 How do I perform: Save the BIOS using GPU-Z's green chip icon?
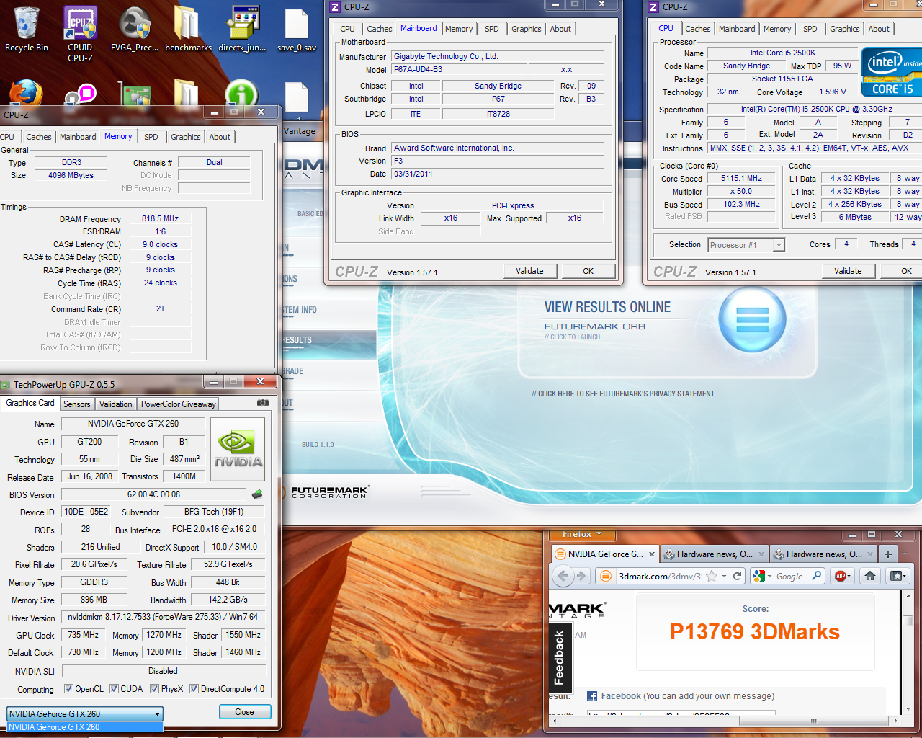(x=257, y=494)
